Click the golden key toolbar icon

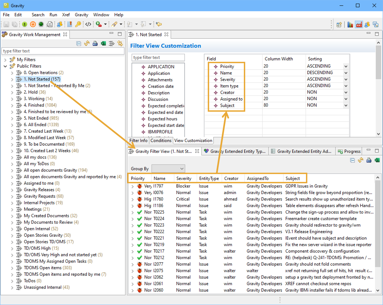[78, 24]
